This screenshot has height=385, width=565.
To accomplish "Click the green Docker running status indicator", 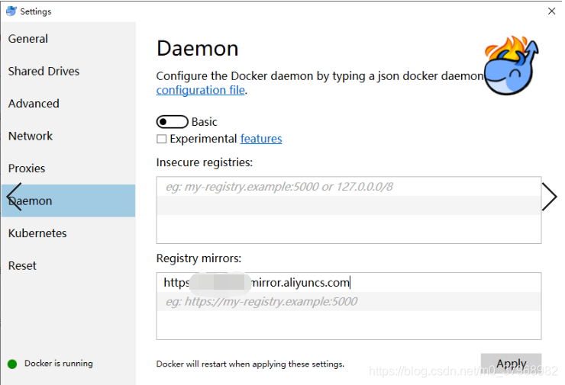I will coord(12,364).
